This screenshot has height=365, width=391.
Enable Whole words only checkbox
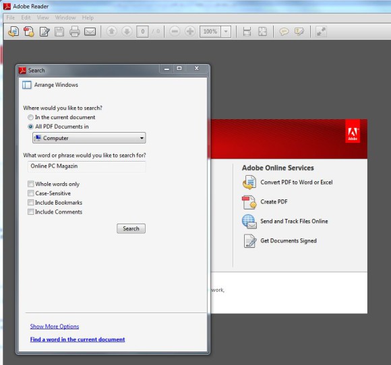pyautogui.click(x=30, y=184)
